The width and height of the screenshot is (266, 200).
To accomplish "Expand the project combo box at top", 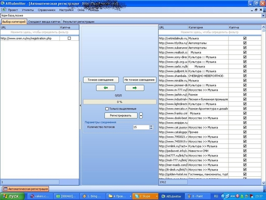I will [263, 15].
